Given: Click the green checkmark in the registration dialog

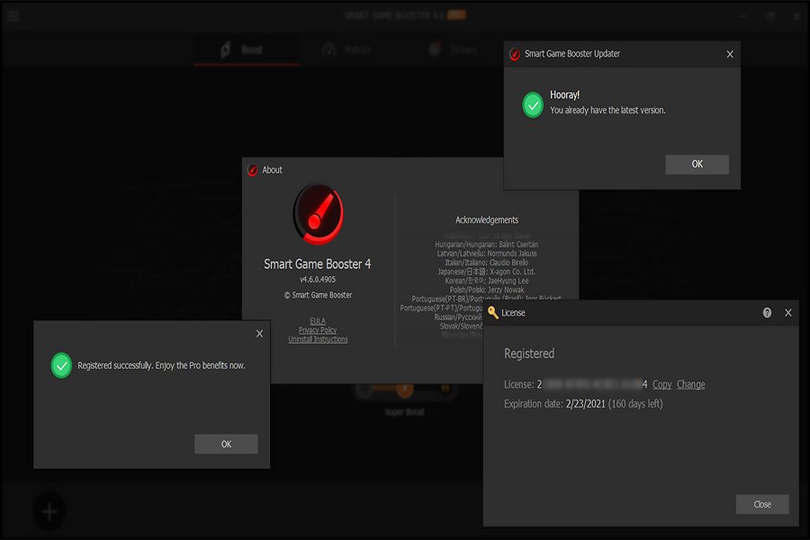Looking at the screenshot, I should coord(61,365).
